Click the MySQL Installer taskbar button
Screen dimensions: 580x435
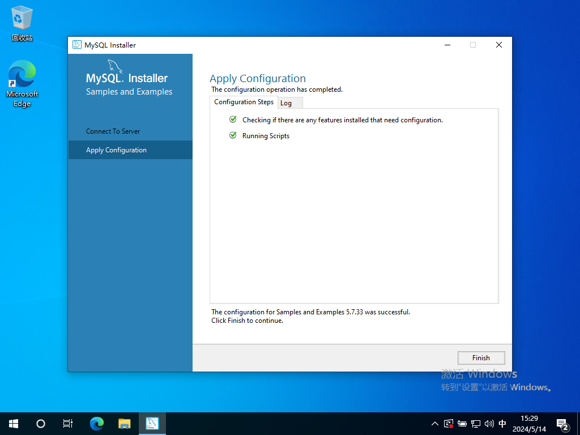pyautogui.click(x=152, y=423)
